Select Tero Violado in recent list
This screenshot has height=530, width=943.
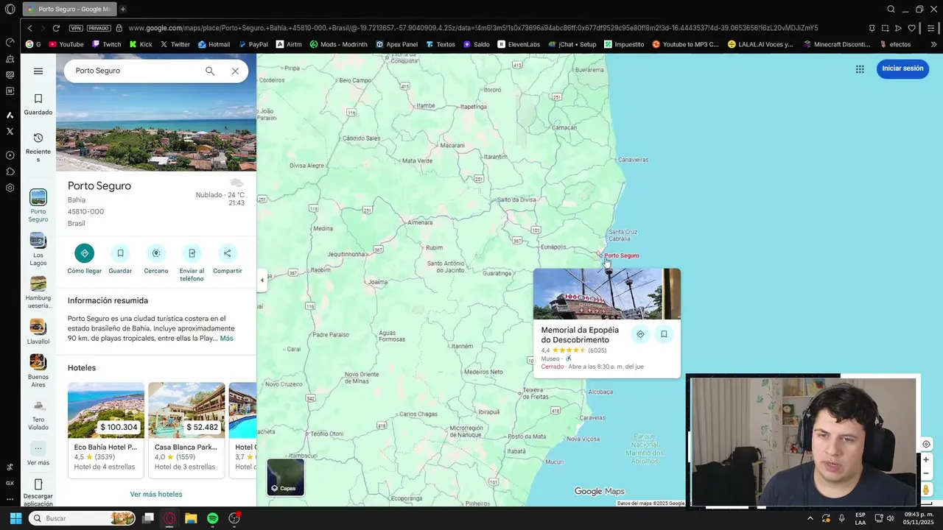click(38, 414)
